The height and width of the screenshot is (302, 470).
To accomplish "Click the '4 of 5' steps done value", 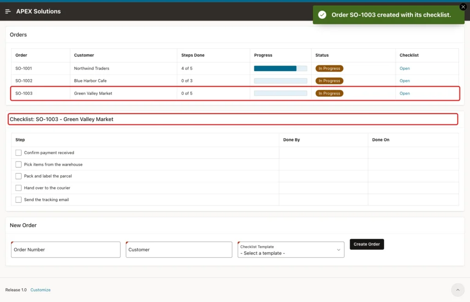I will (x=187, y=68).
